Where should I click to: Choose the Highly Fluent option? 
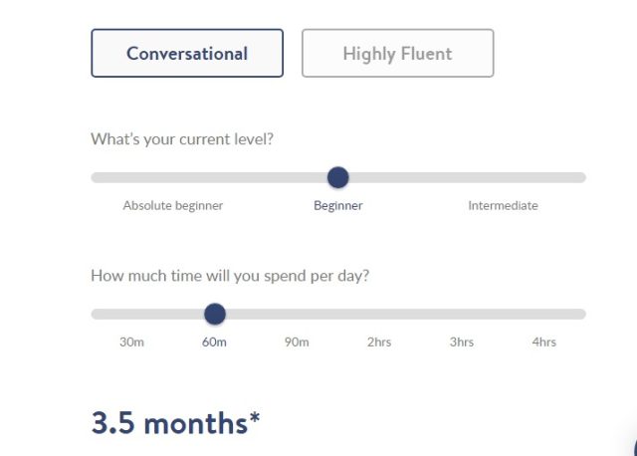tap(398, 53)
